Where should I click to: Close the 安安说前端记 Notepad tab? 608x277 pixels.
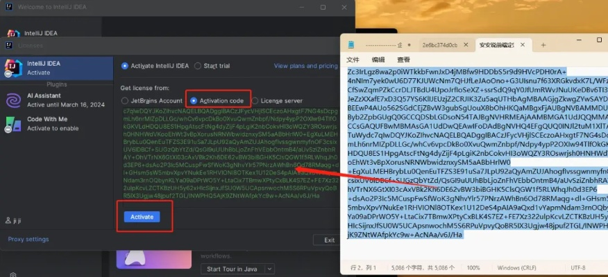click(x=523, y=45)
